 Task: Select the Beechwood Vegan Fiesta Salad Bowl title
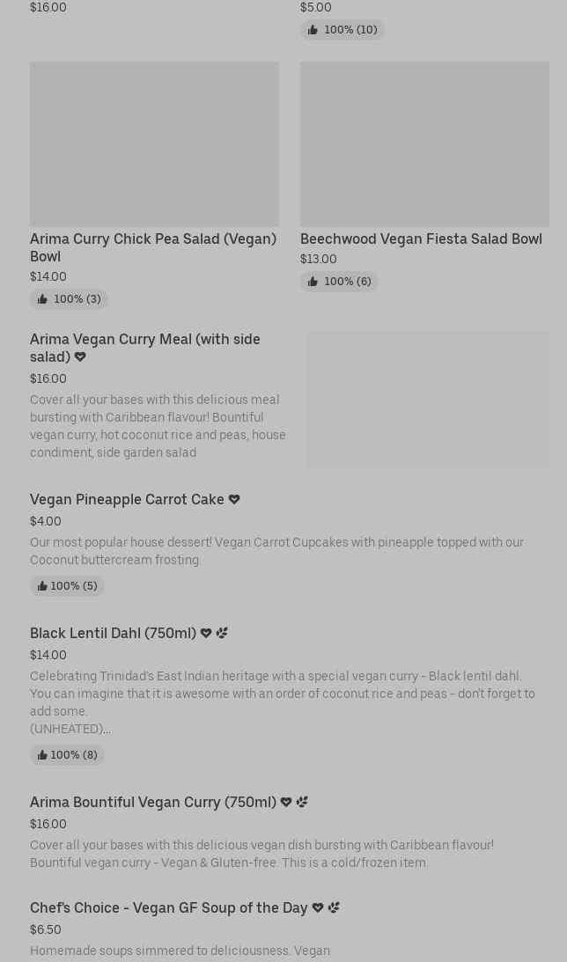(x=421, y=239)
